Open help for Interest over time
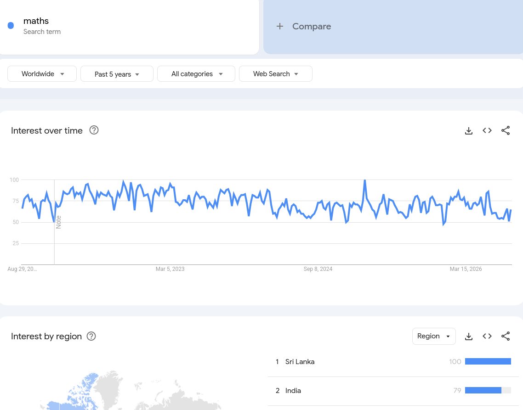The image size is (523, 410). pos(94,130)
